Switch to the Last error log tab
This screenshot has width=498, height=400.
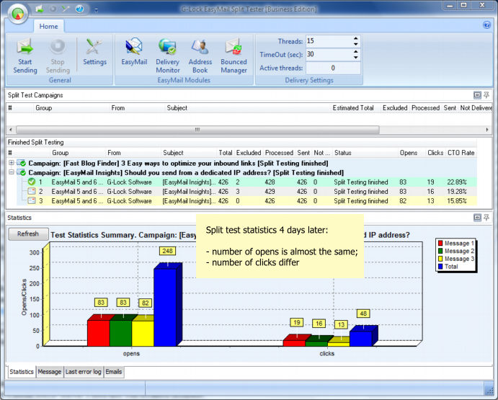(x=83, y=372)
